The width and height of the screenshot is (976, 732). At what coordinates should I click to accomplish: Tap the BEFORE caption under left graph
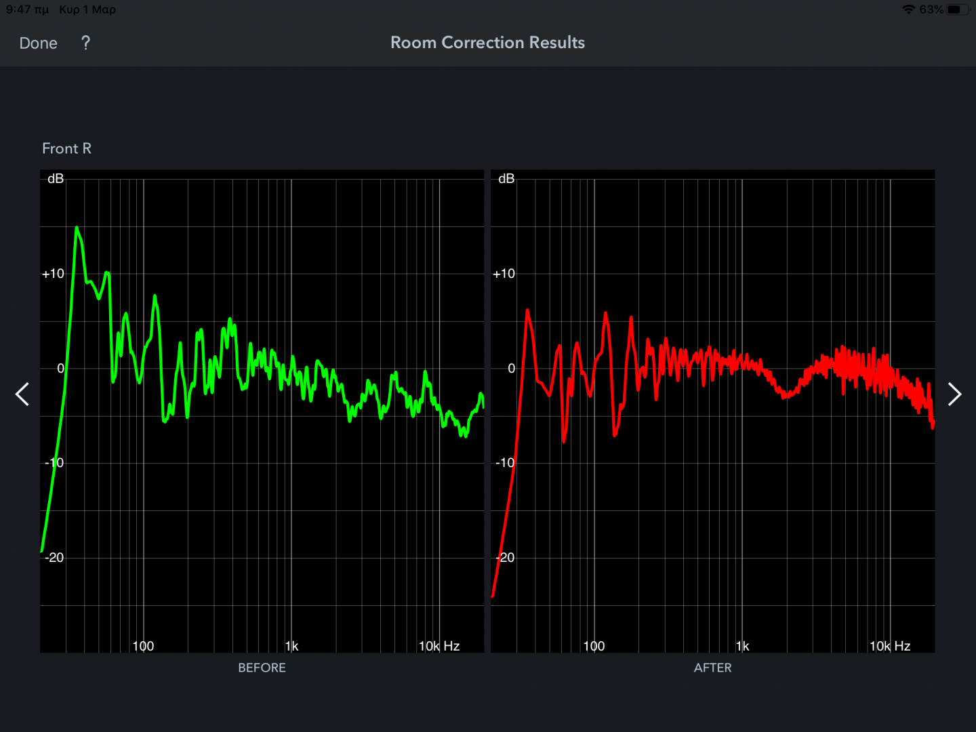coord(262,668)
